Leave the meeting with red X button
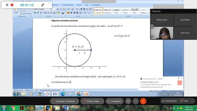 (143, 101)
